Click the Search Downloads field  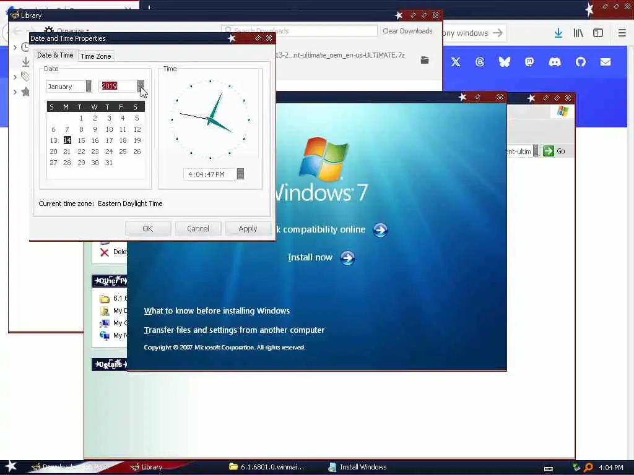299,31
